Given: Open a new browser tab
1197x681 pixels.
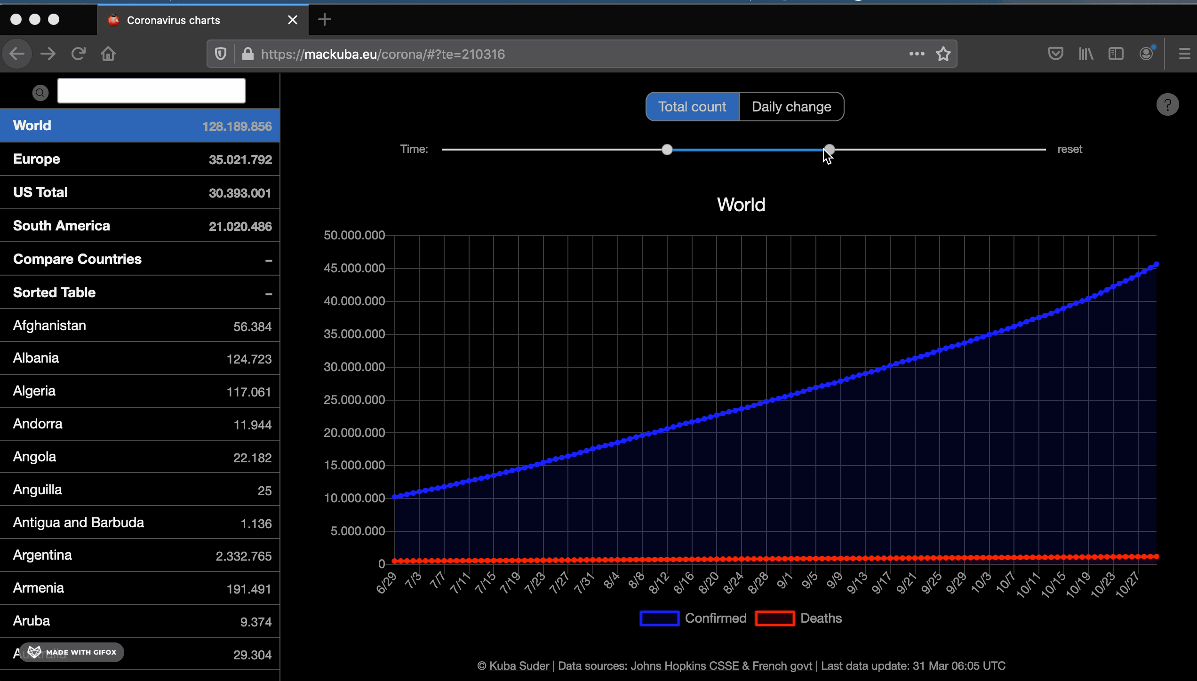Looking at the screenshot, I should coord(324,20).
